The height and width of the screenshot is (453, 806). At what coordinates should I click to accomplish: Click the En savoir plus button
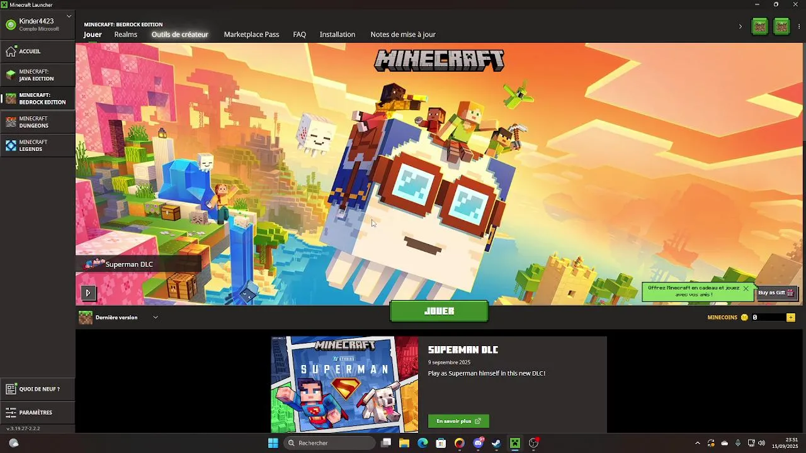tap(458, 421)
